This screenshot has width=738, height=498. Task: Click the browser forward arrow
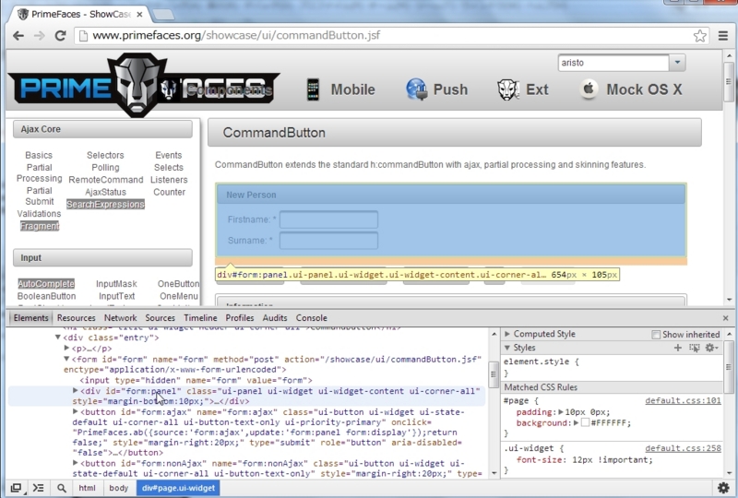[x=39, y=36]
